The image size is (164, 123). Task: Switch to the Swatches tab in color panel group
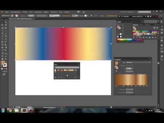(135, 25)
